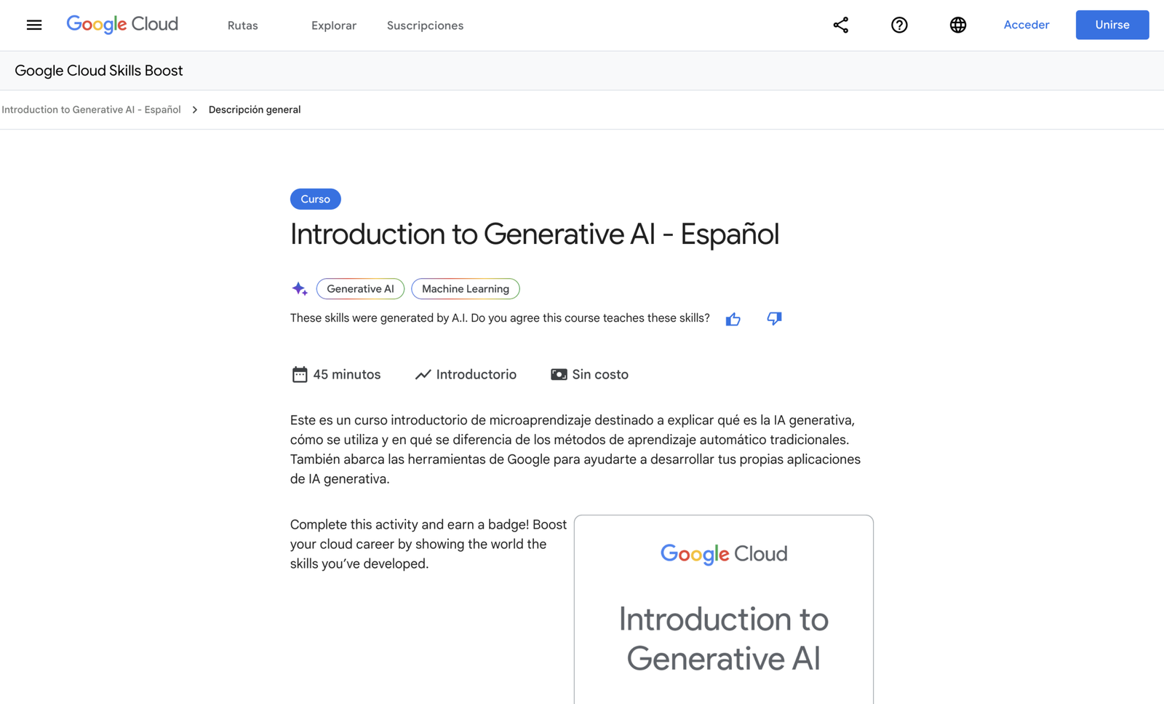Open the hamburger navigation menu
This screenshot has height=704, width=1164.
pos(34,25)
